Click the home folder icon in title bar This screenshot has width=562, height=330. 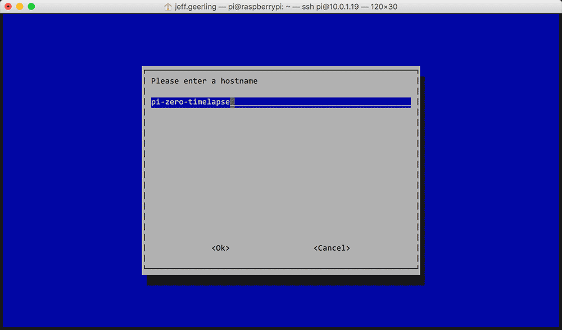167,6
